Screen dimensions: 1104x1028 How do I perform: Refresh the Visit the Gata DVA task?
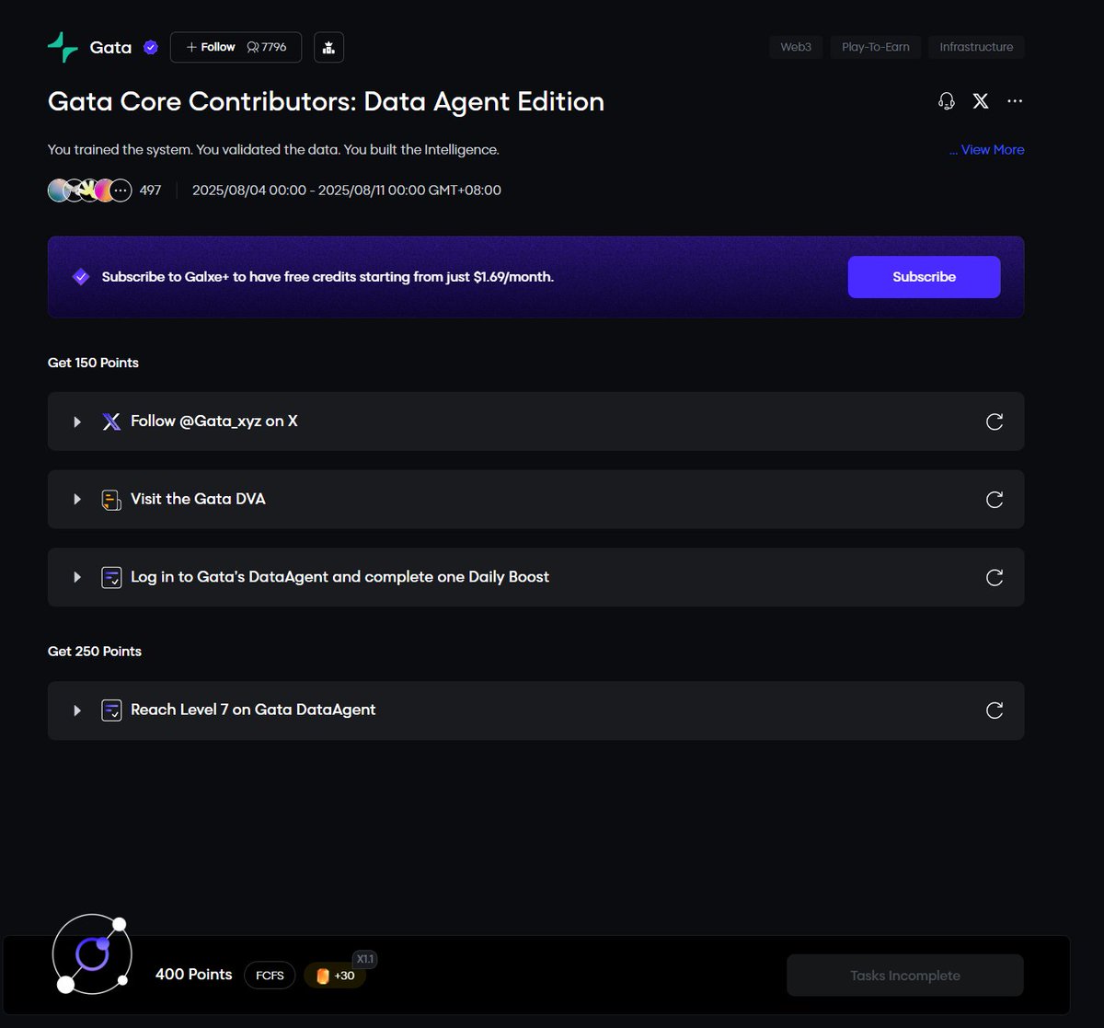pyautogui.click(x=995, y=500)
